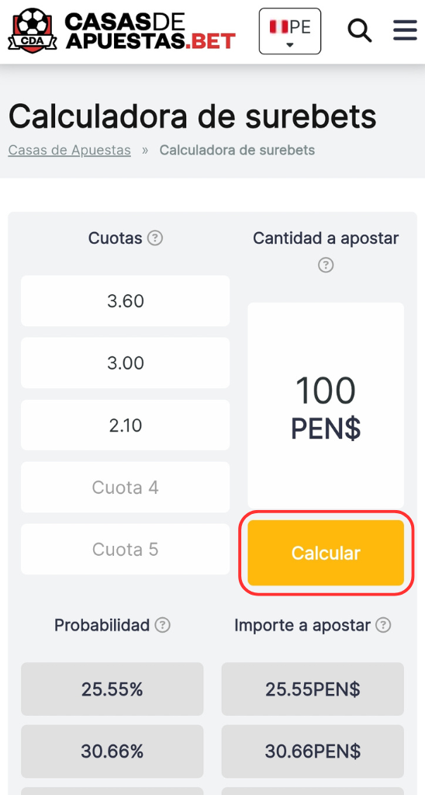
Task: Click the 25.55% probability result box
Action: (112, 689)
